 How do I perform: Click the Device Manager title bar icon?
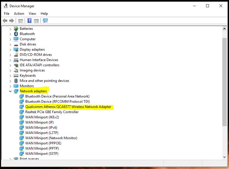(x=6, y=6)
